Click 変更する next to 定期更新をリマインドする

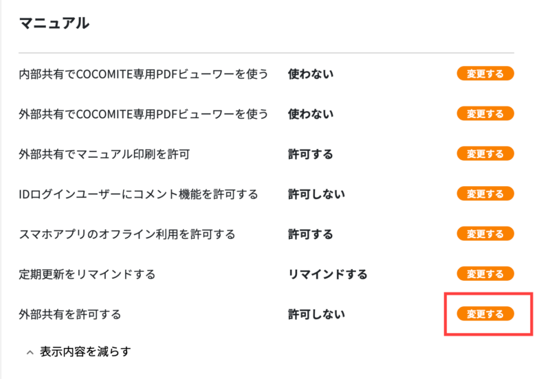(485, 274)
